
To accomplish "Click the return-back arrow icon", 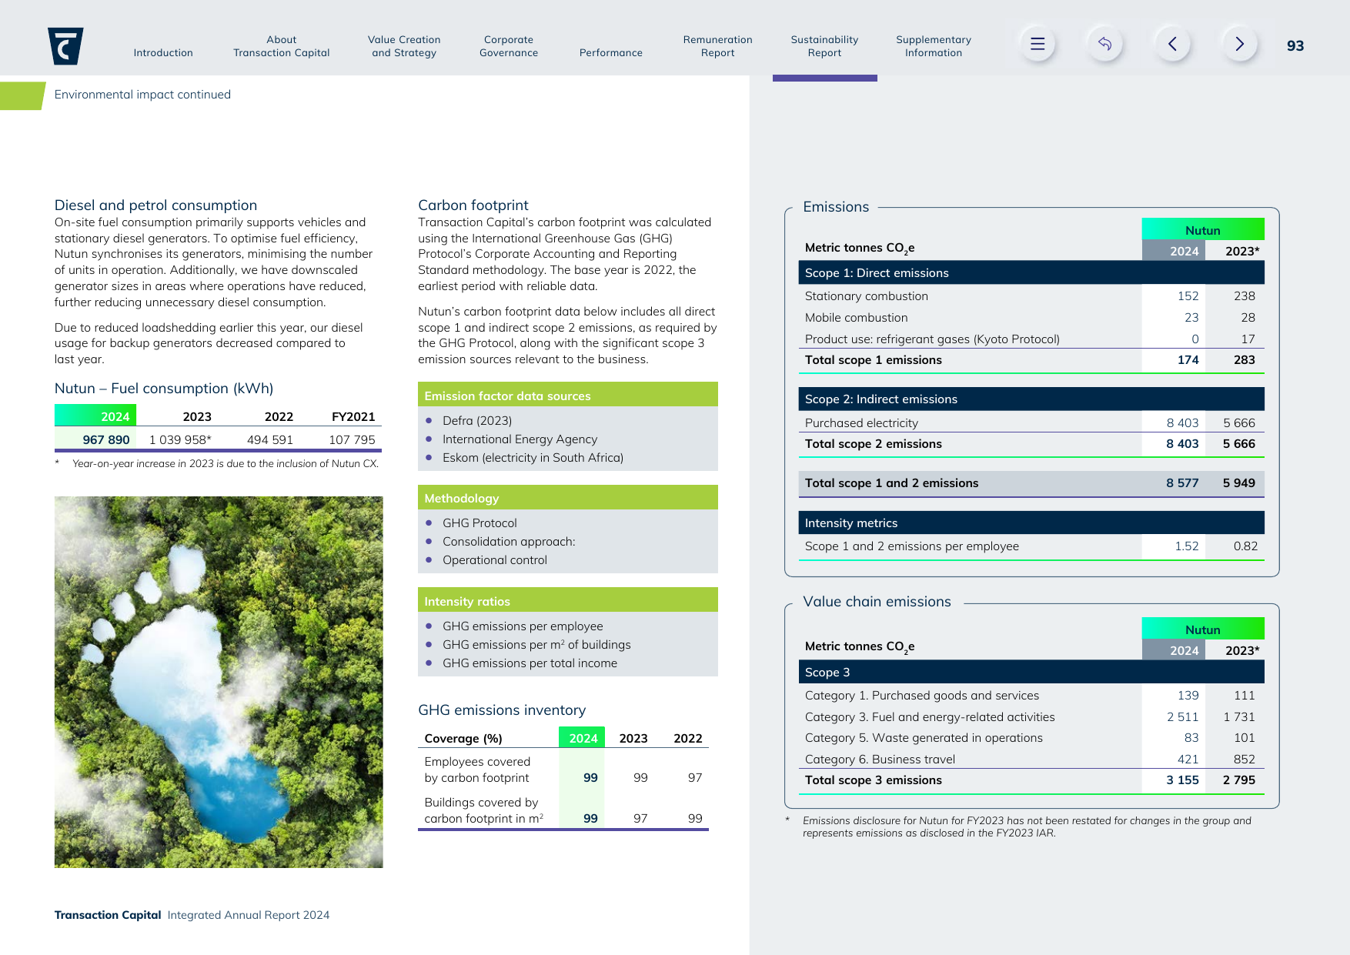I will point(1104,44).
